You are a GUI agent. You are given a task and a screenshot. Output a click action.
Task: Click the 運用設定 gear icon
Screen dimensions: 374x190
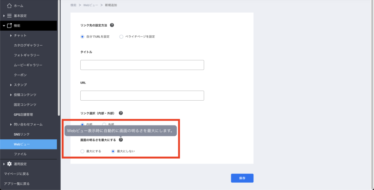pyautogui.click(x=9, y=164)
